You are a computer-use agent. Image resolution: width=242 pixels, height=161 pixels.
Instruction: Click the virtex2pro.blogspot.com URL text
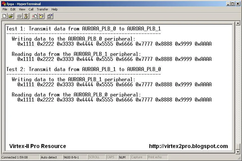coord(188,146)
